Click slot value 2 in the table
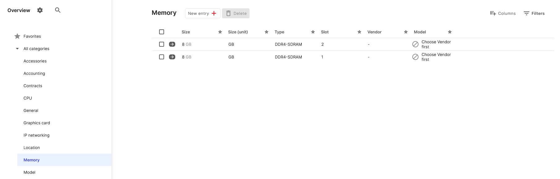This screenshot has width=560, height=179. pos(322,44)
